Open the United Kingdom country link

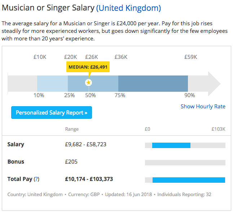[128, 8]
